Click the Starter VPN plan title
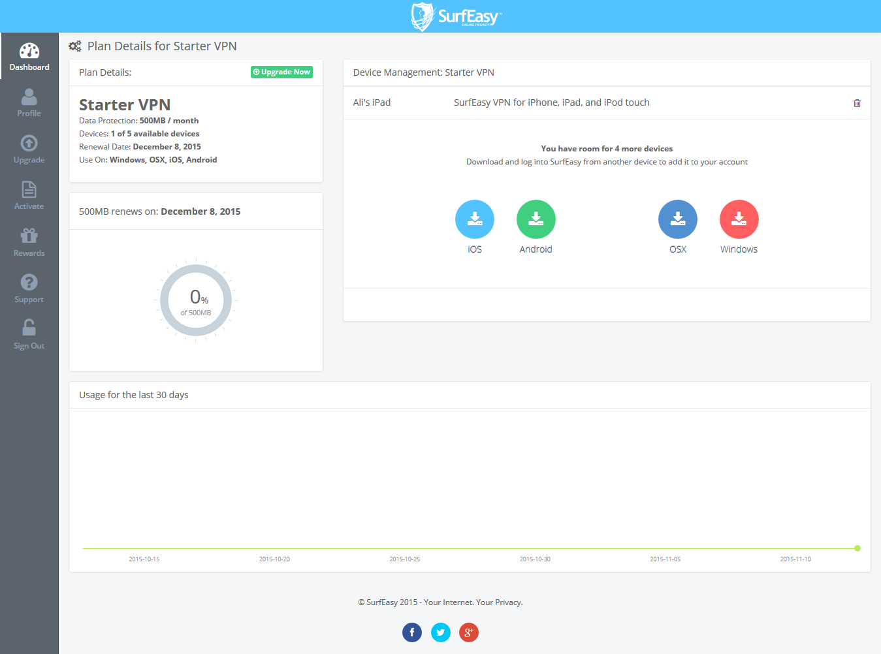This screenshot has height=654, width=881. click(125, 104)
